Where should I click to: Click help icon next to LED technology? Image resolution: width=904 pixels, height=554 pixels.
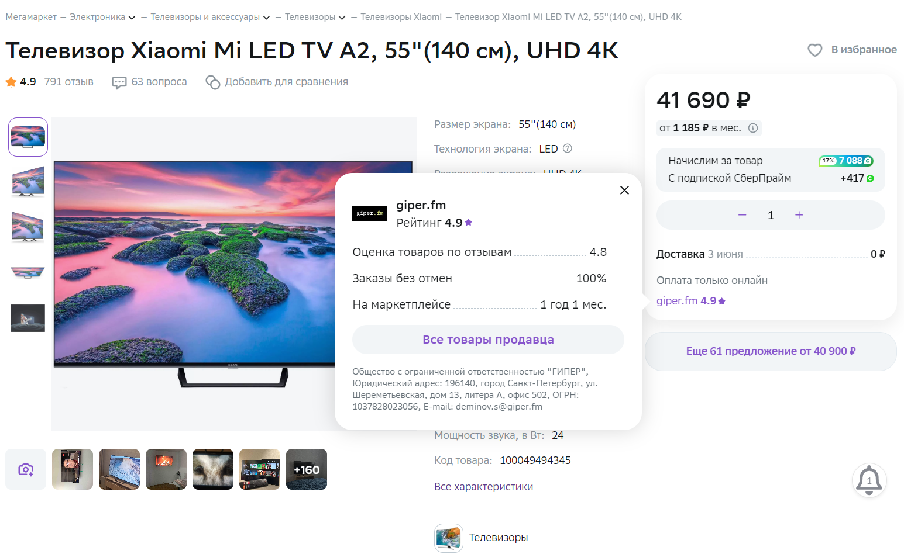pyautogui.click(x=567, y=148)
